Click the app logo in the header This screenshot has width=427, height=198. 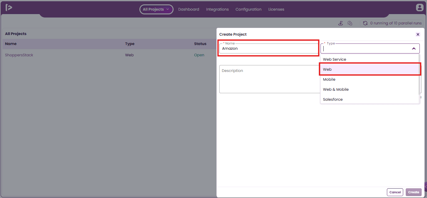point(9,8)
